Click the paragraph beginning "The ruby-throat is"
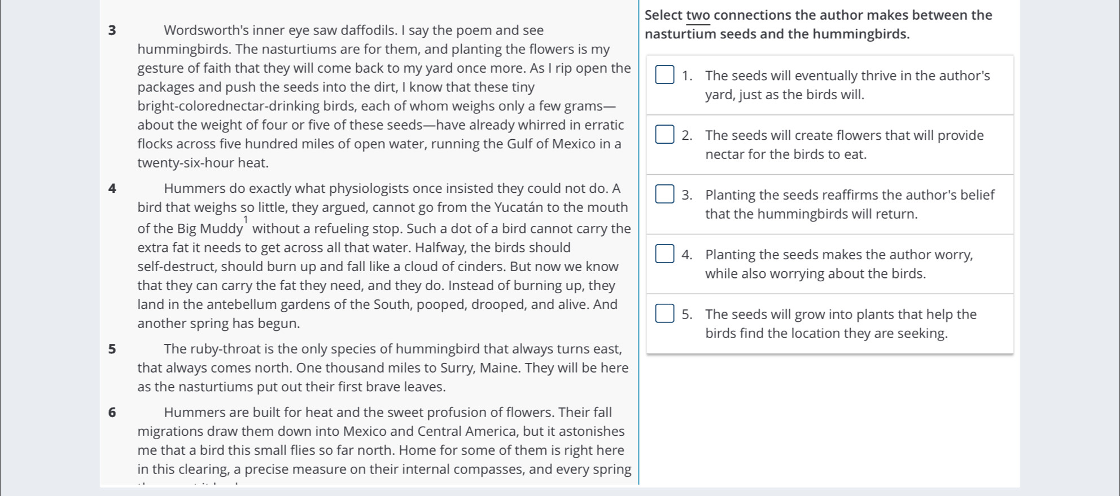Viewport: 1120px width, 496px height. coord(383,368)
